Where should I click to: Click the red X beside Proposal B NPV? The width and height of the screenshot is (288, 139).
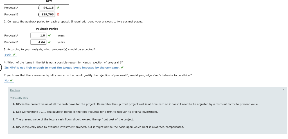tap(58, 14)
